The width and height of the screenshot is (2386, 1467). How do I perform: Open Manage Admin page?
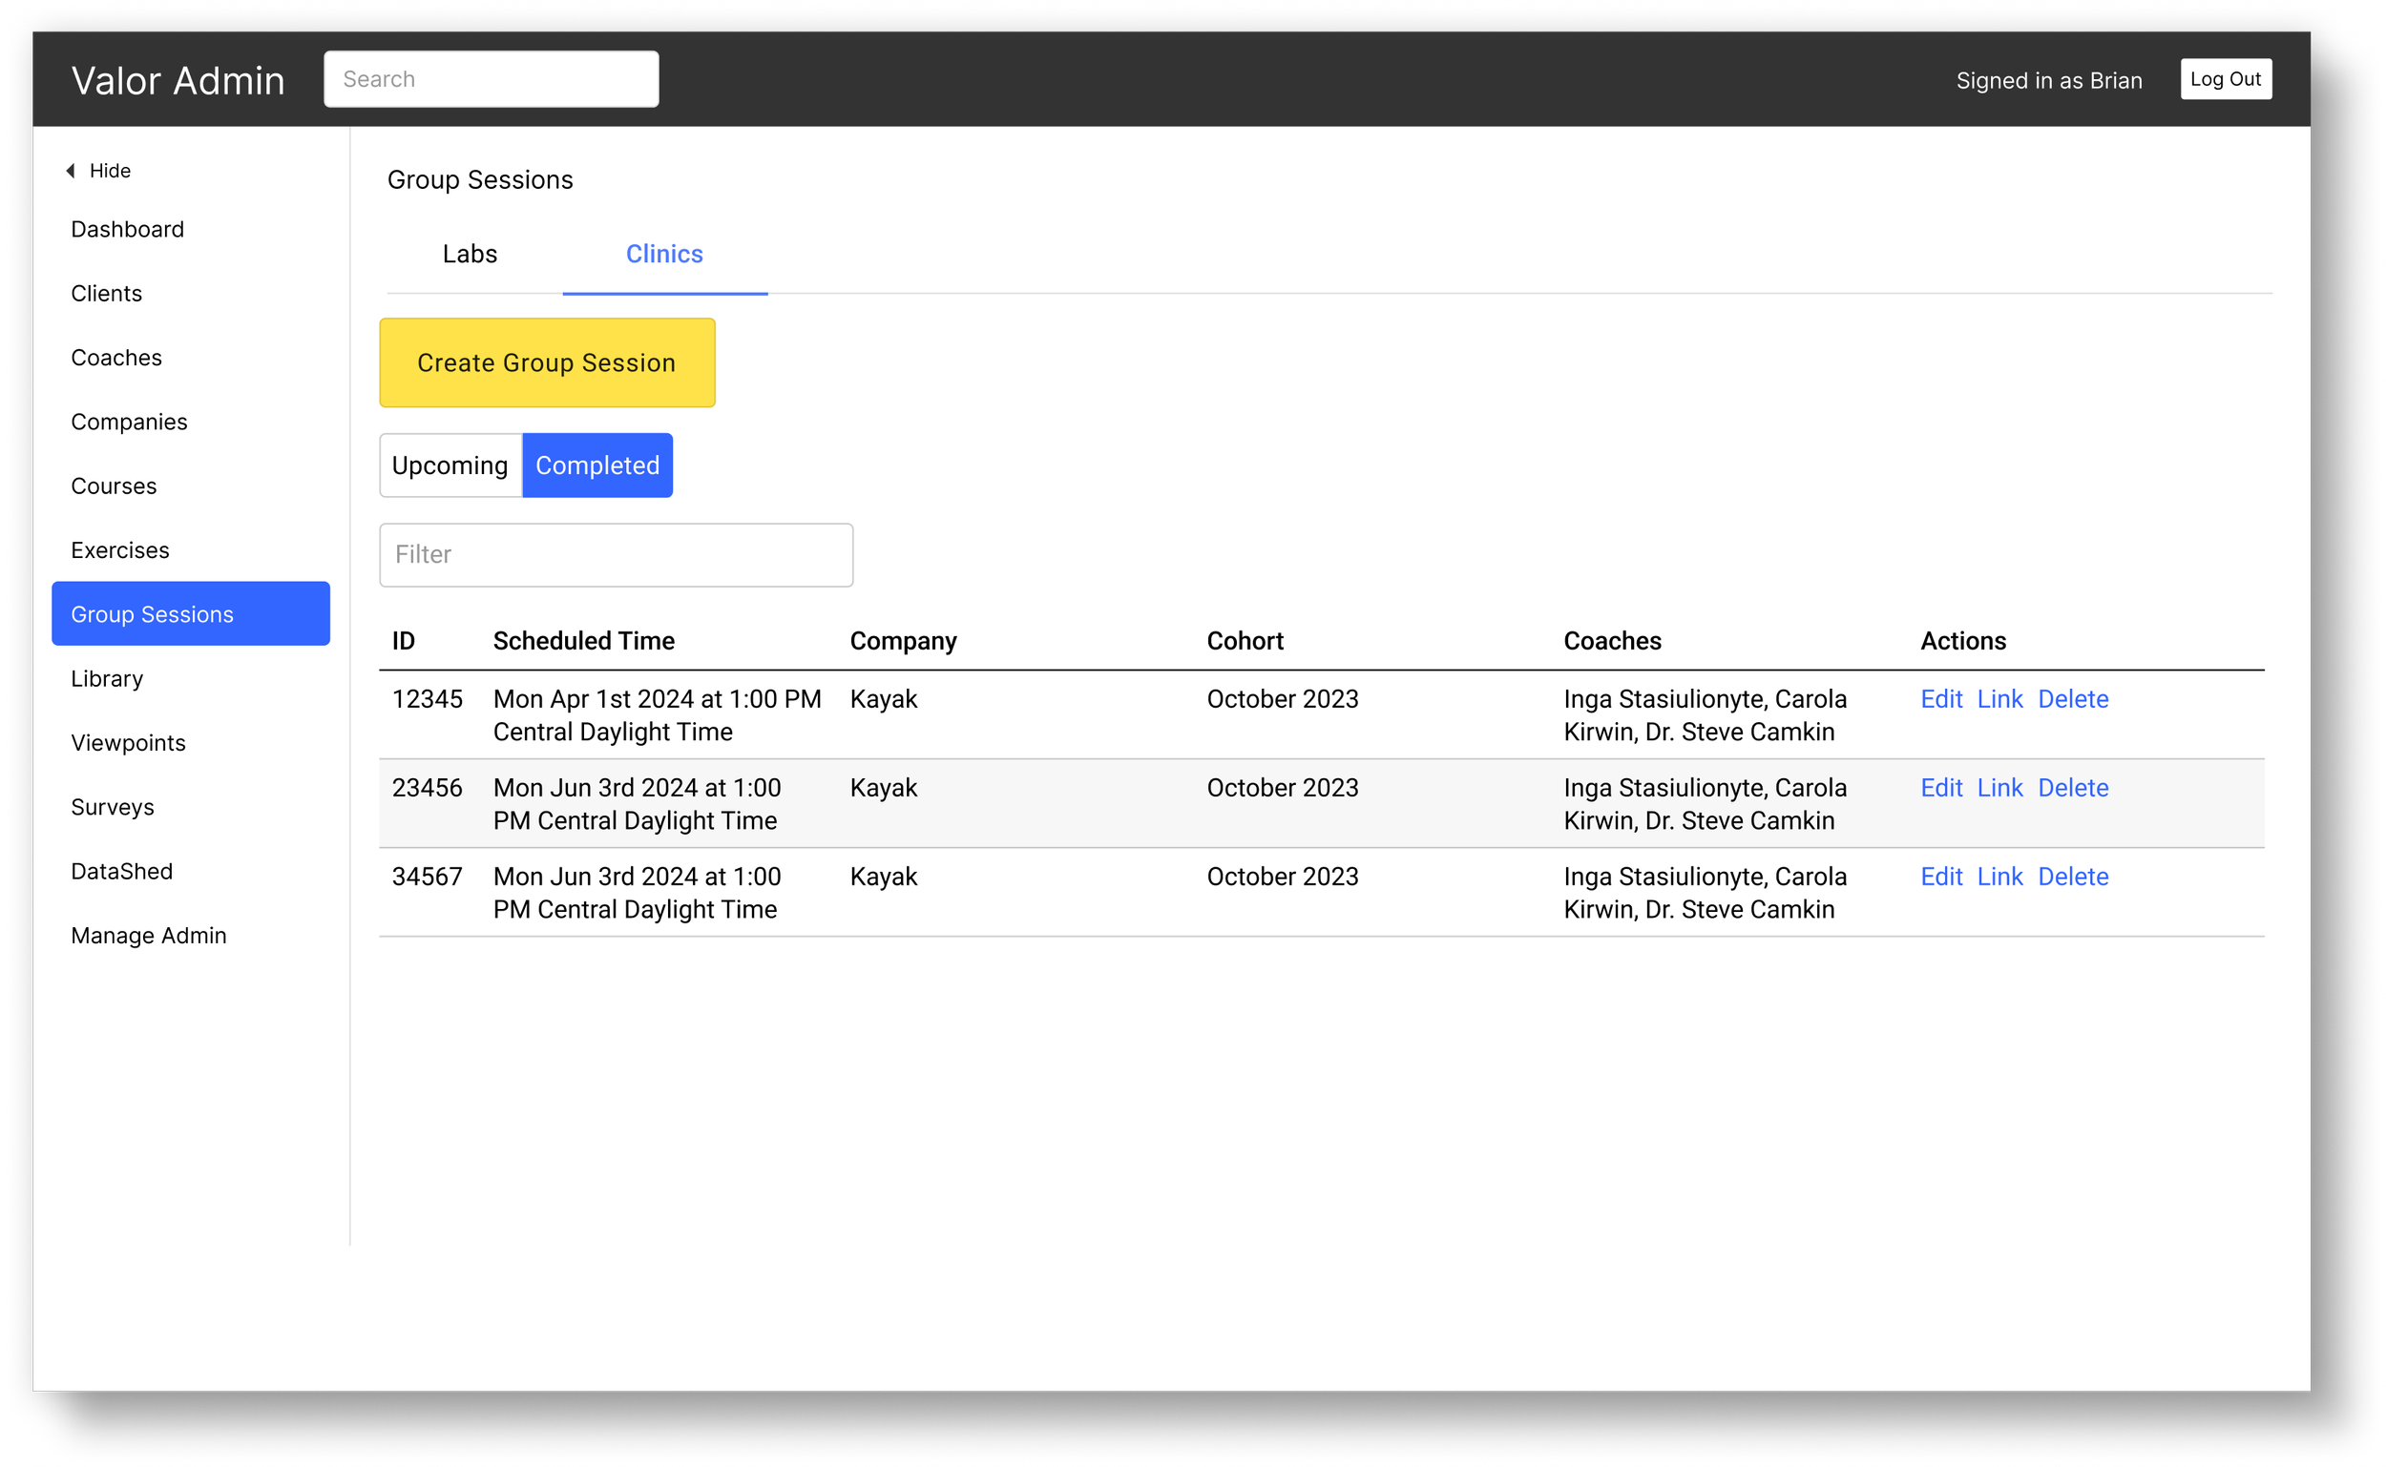click(x=149, y=936)
